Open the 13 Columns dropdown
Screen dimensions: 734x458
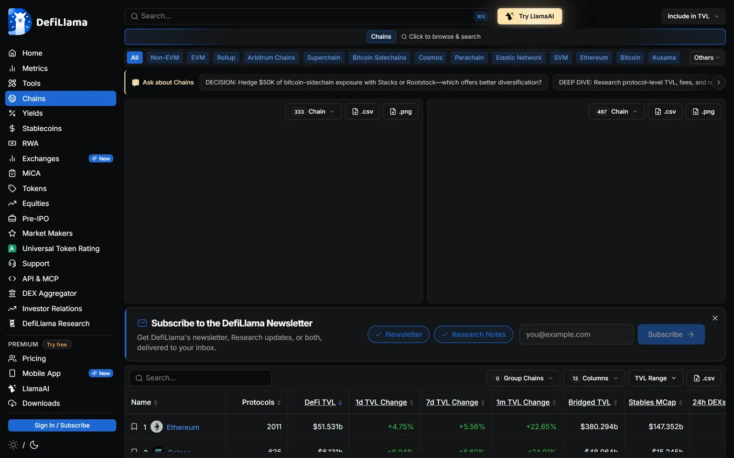594,378
